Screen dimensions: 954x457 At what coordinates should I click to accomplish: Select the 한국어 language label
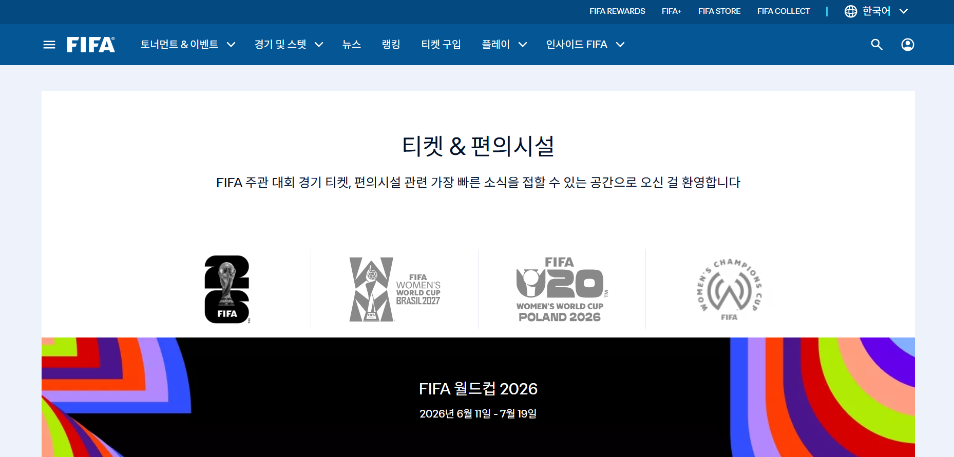(876, 11)
